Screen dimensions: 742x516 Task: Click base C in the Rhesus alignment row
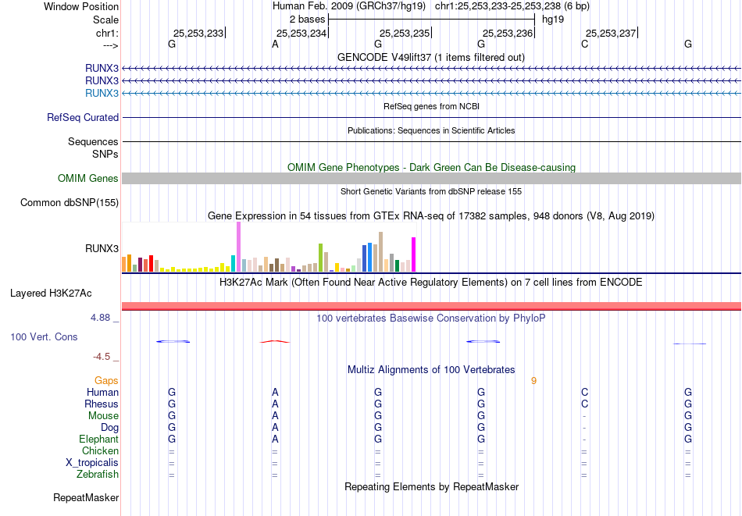point(584,404)
